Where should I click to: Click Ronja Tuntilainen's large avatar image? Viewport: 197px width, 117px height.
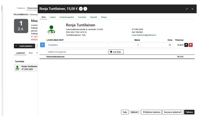click(51, 30)
